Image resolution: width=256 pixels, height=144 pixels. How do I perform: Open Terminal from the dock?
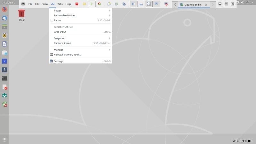pyautogui.click(x=4, y=78)
